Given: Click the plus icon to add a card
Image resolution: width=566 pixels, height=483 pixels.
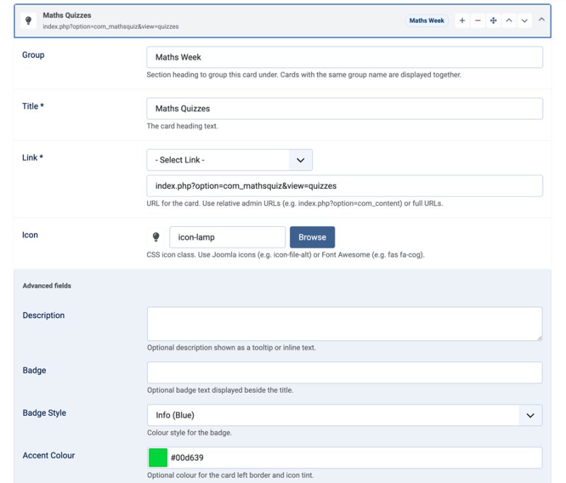Looking at the screenshot, I should pyautogui.click(x=462, y=21).
